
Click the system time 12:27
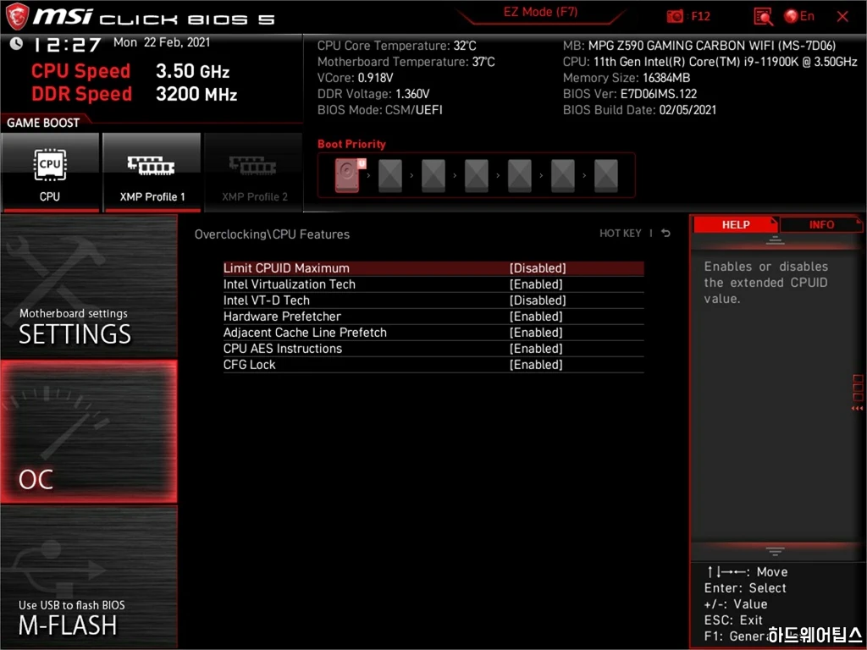tap(67, 44)
